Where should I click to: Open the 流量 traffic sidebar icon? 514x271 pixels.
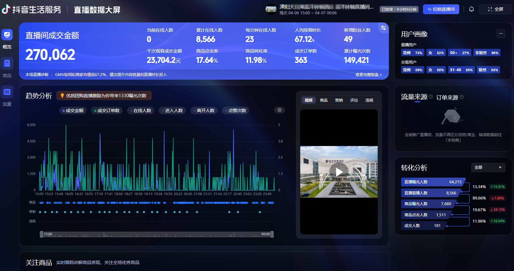pyautogui.click(x=7, y=92)
